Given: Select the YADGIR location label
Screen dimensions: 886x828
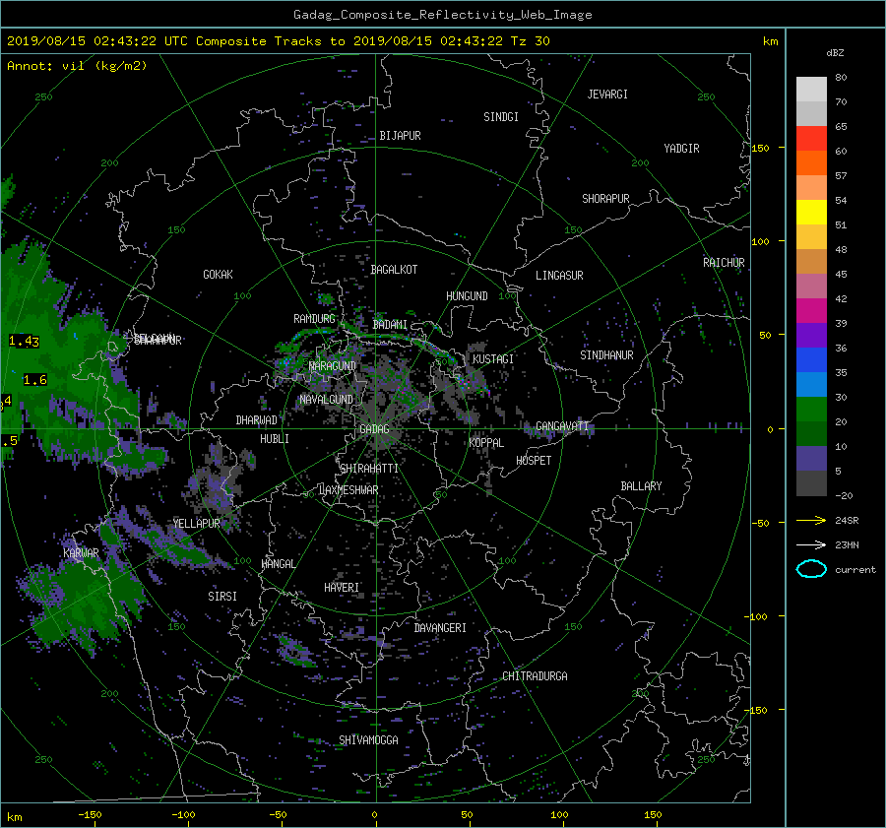Looking at the screenshot, I should point(681,149).
